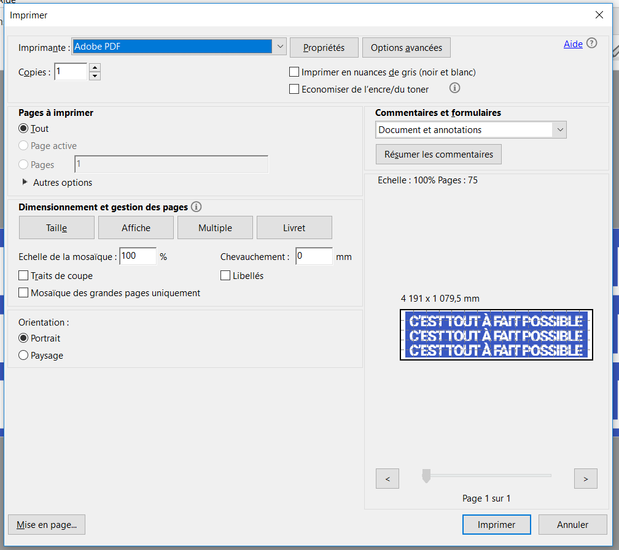Image resolution: width=619 pixels, height=550 pixels.
Task: Click the Chevauchement input field
Action: 314,256
